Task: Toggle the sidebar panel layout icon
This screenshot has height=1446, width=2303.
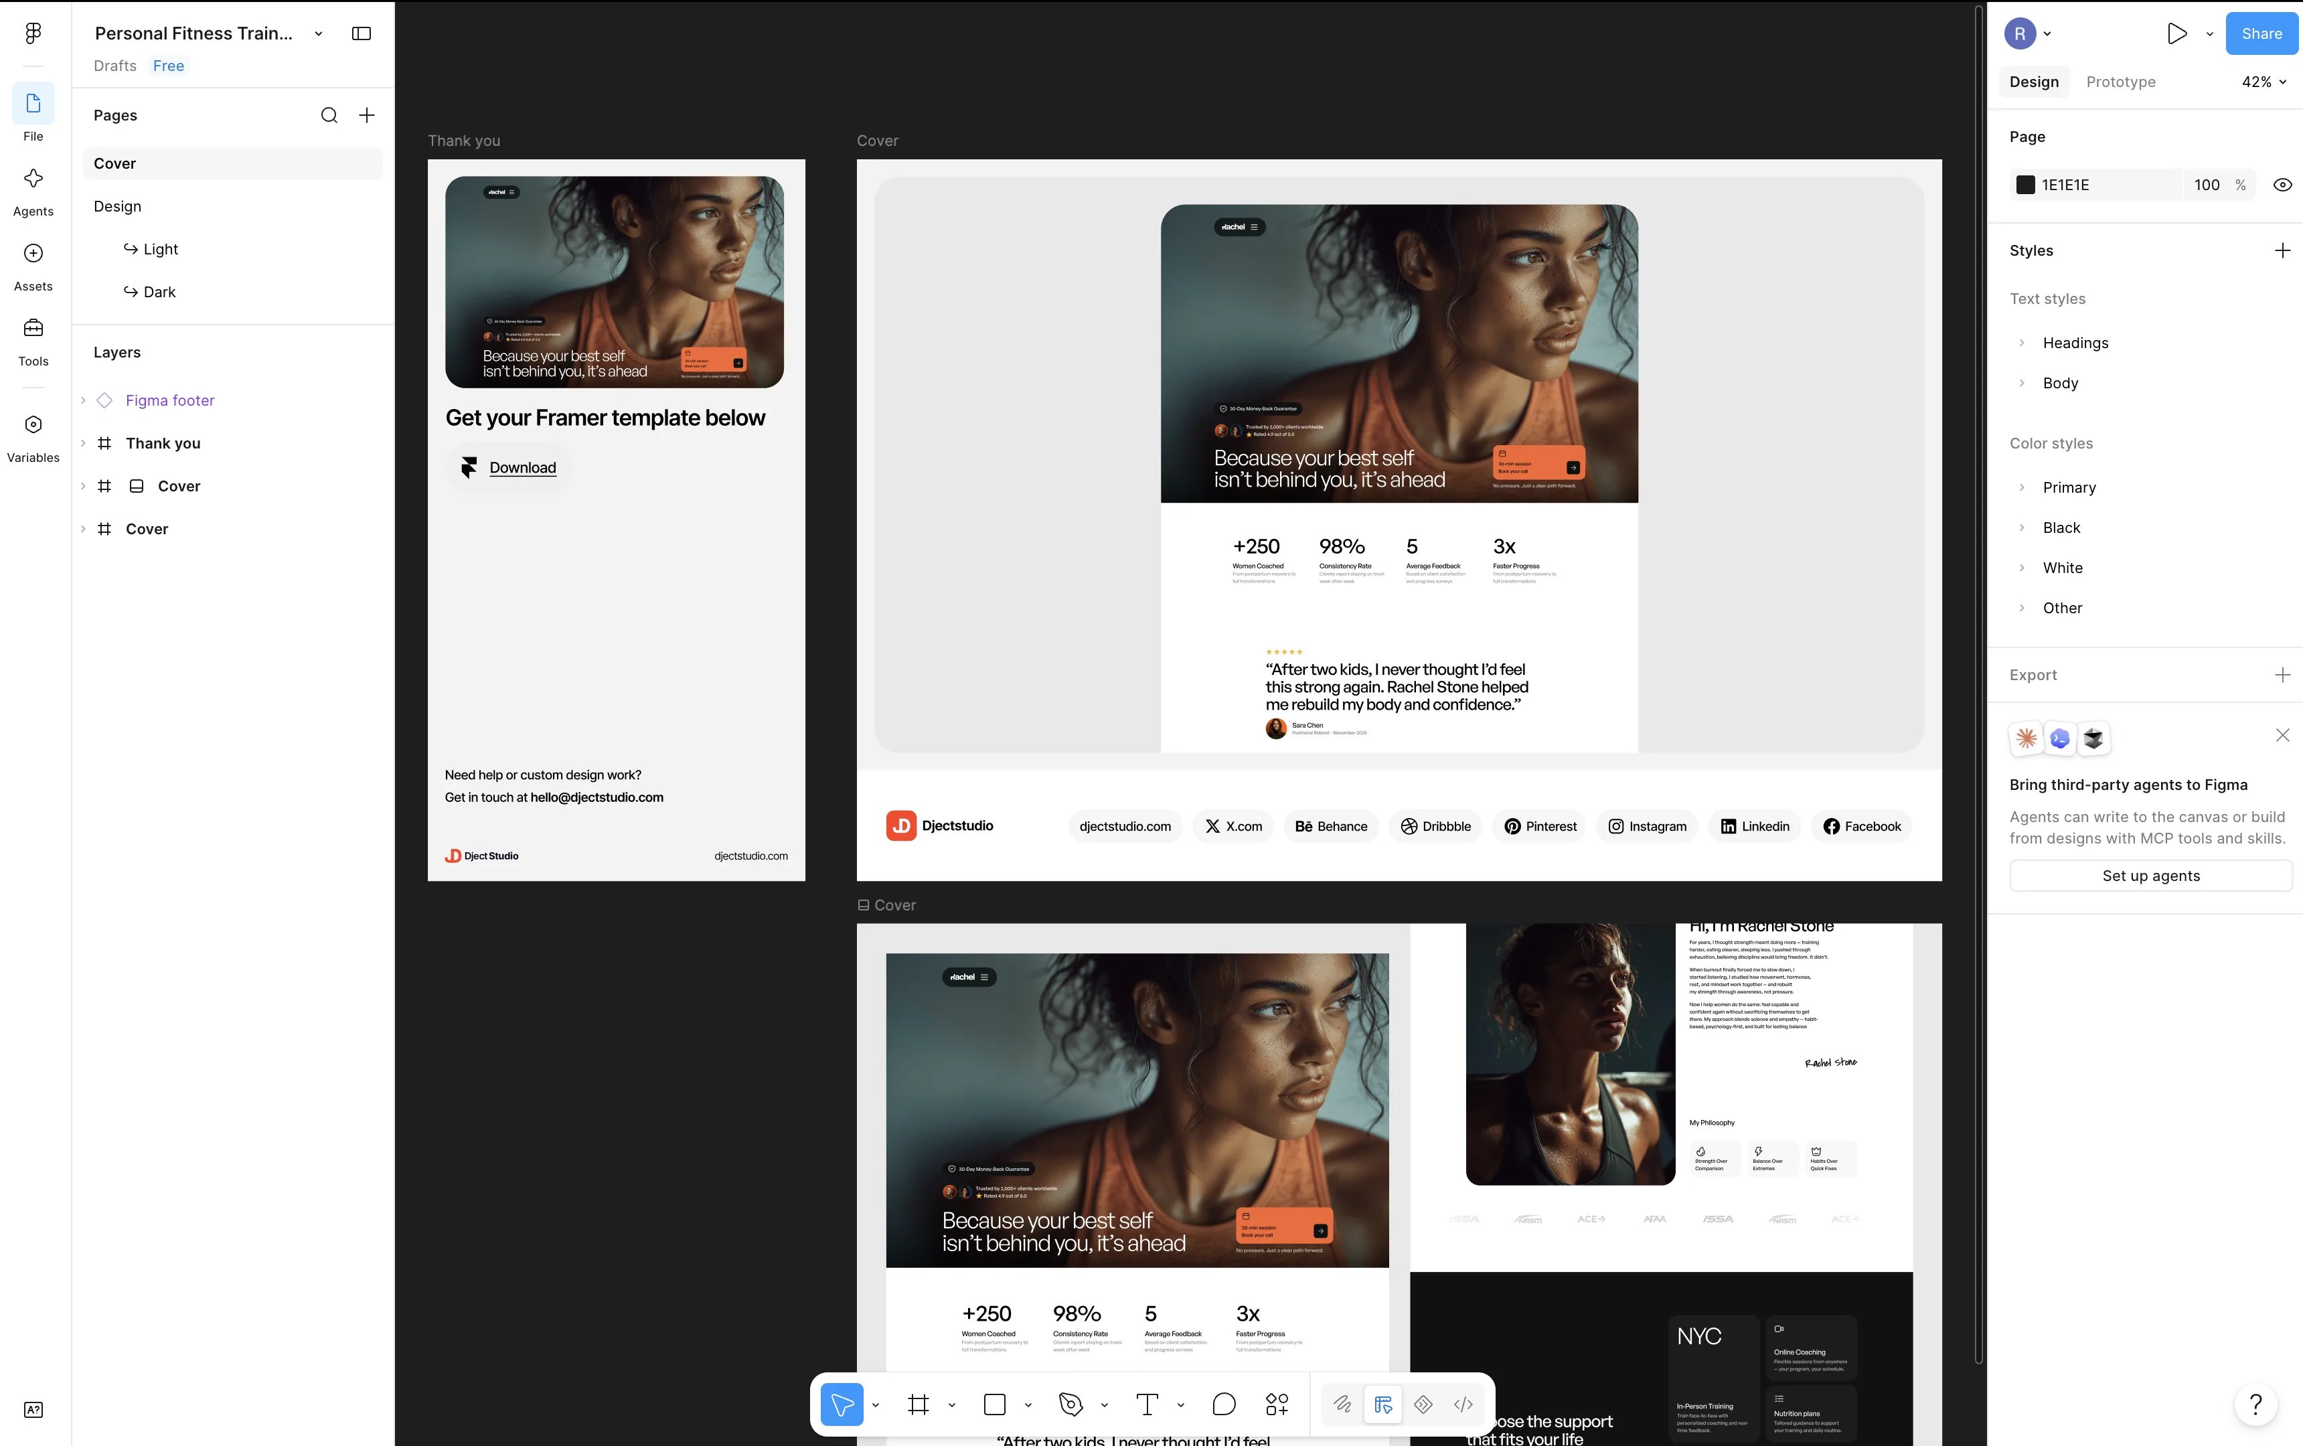Action: 362,33
